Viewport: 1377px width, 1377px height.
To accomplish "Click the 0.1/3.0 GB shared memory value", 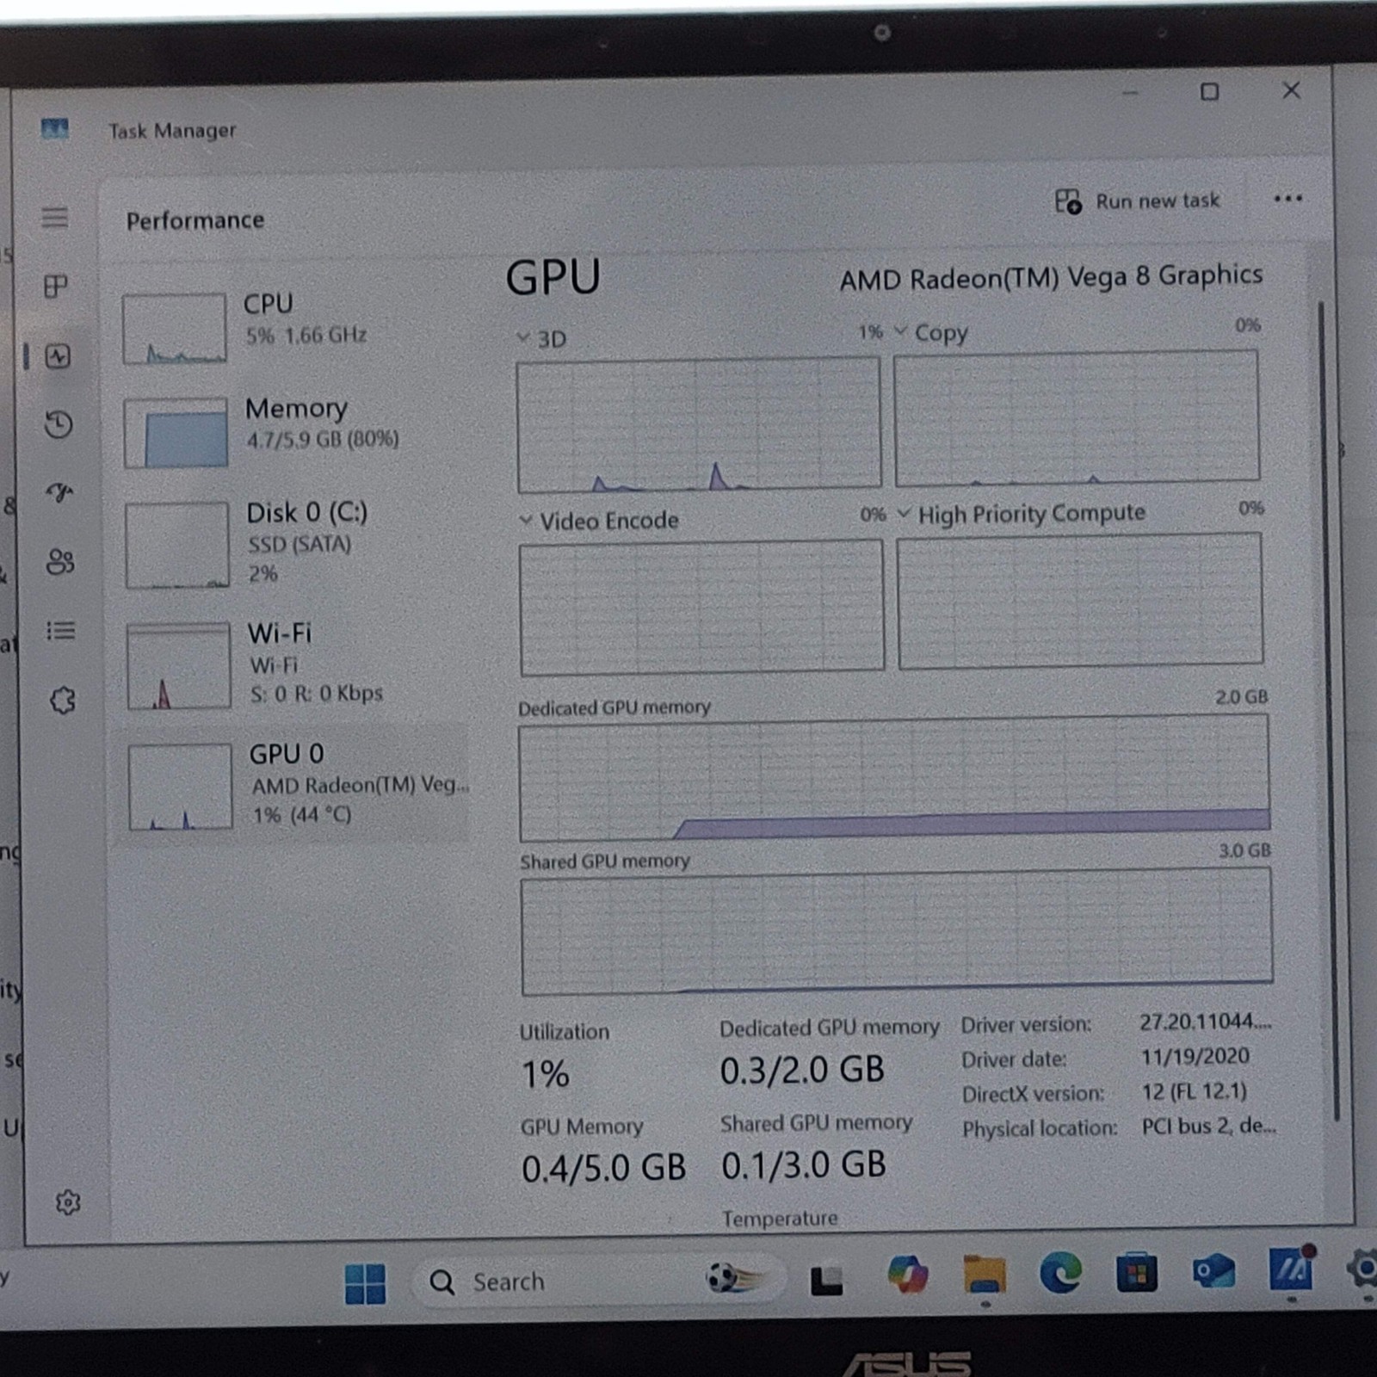I will tap(804, 1164).
